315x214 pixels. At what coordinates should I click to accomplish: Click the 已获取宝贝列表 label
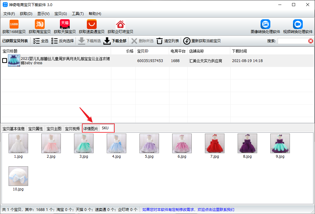[15, 41]
